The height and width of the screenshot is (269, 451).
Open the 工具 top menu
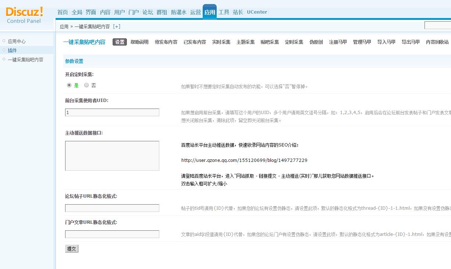coord(224,12)
